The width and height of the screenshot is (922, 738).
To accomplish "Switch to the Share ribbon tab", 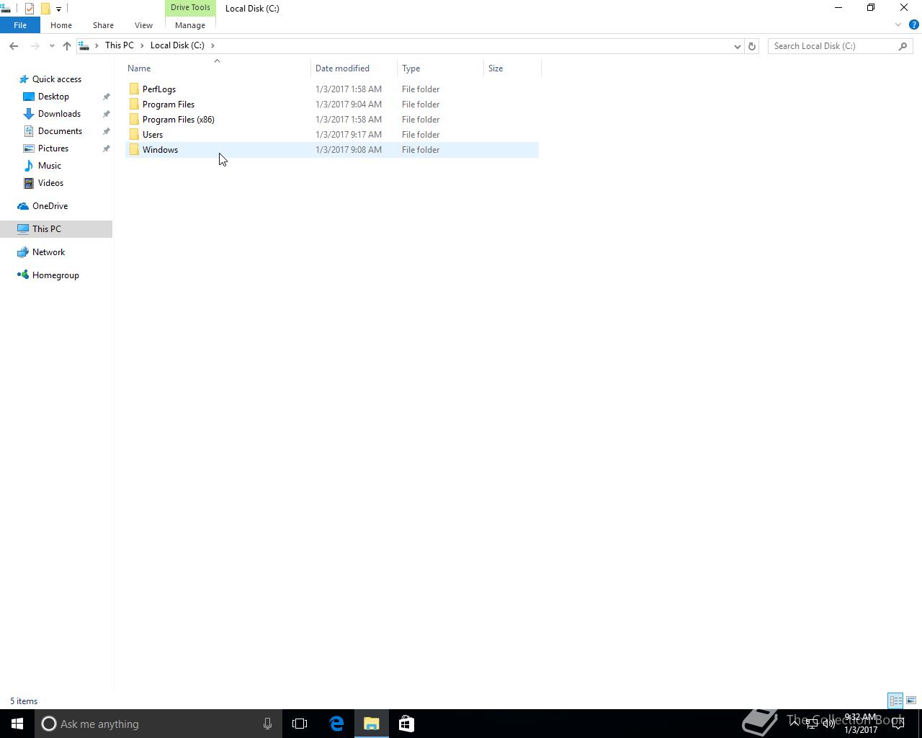I will (103, 25).
